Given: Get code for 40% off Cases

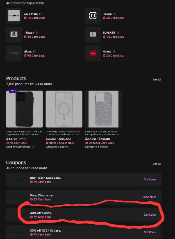Looking at the screenshot, I should point(150,215).
